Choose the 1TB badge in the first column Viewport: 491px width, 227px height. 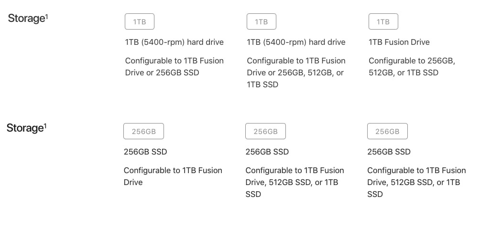tap(139, 21)
